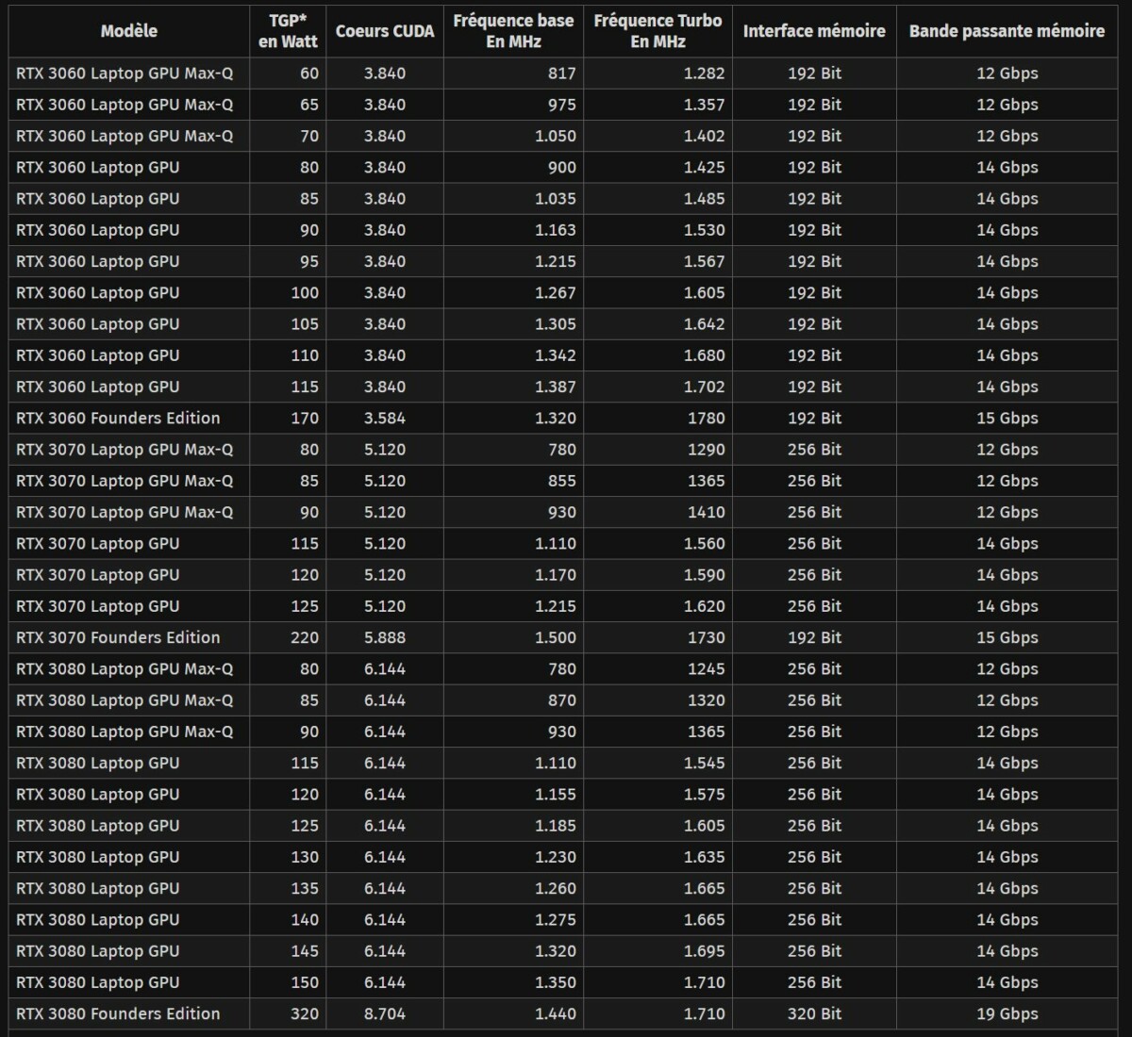Click turbo frequency value 1.620
Viewport: 1132px width, 1037px height.
[x=705, y=606]
